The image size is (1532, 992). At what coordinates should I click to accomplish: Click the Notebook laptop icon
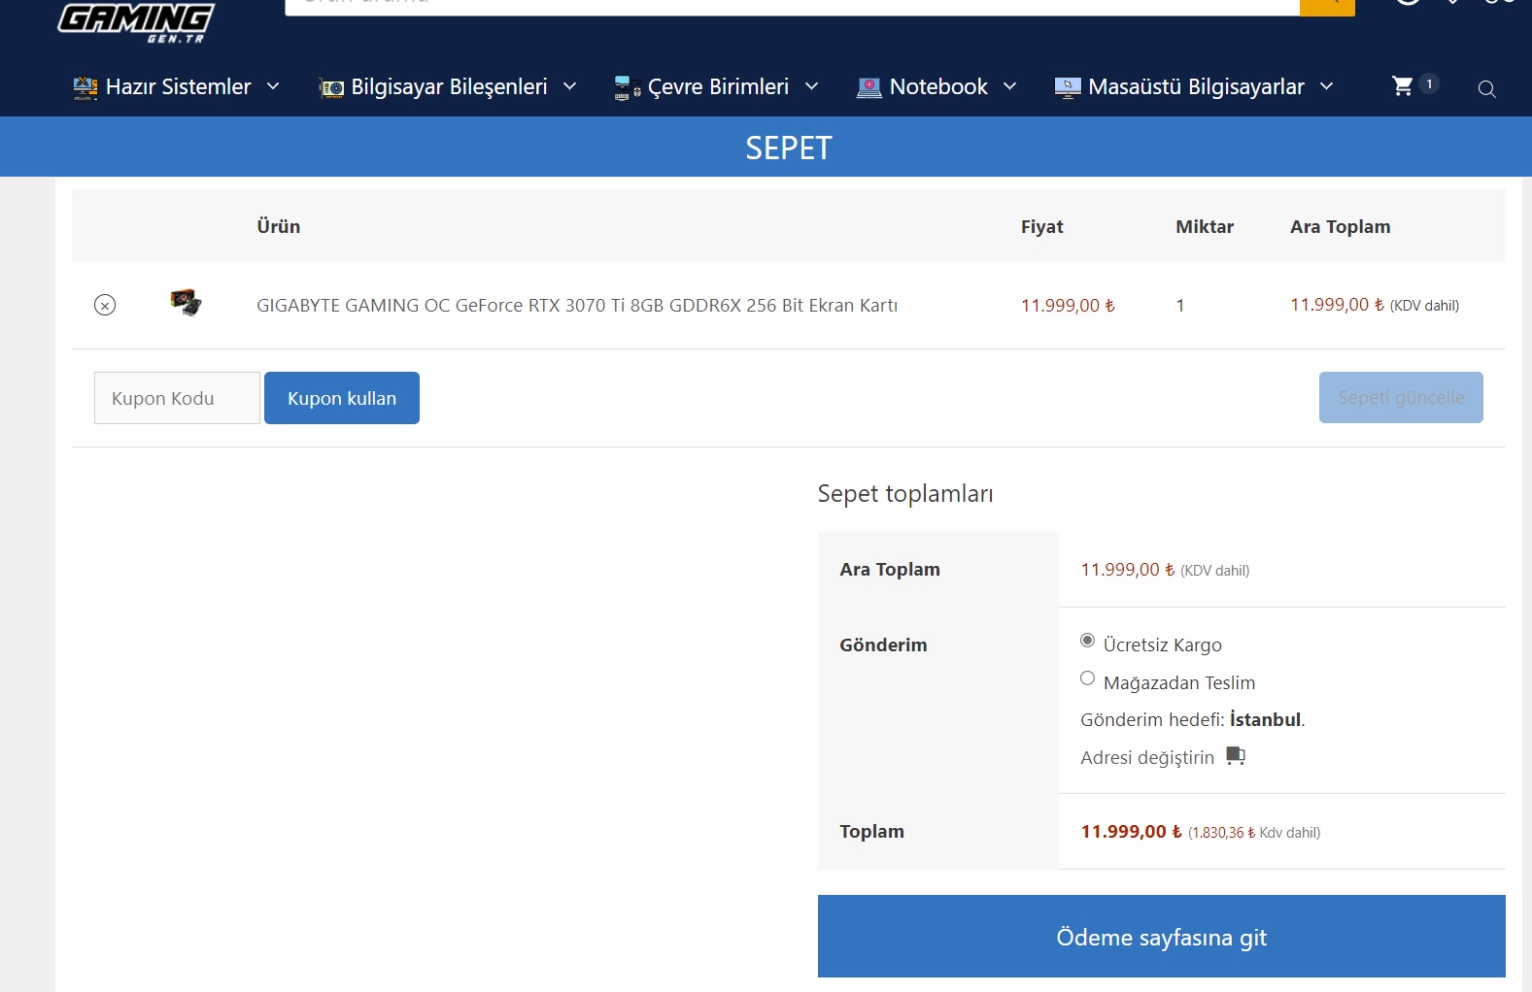pyautogui.click(x=869, y=87)
